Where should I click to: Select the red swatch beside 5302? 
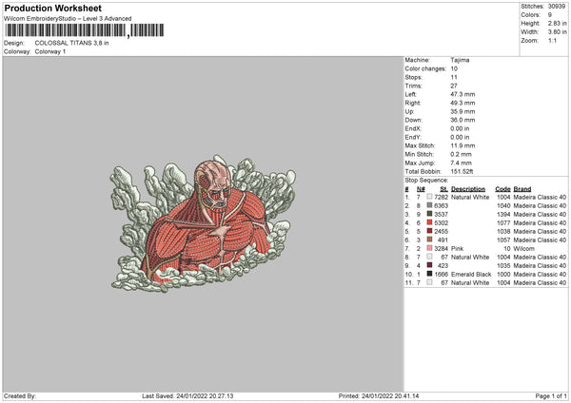430,222
